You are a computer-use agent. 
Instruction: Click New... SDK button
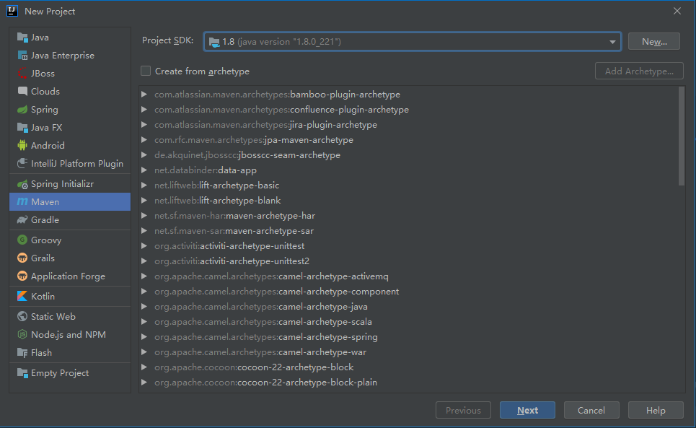click(654, 41)
